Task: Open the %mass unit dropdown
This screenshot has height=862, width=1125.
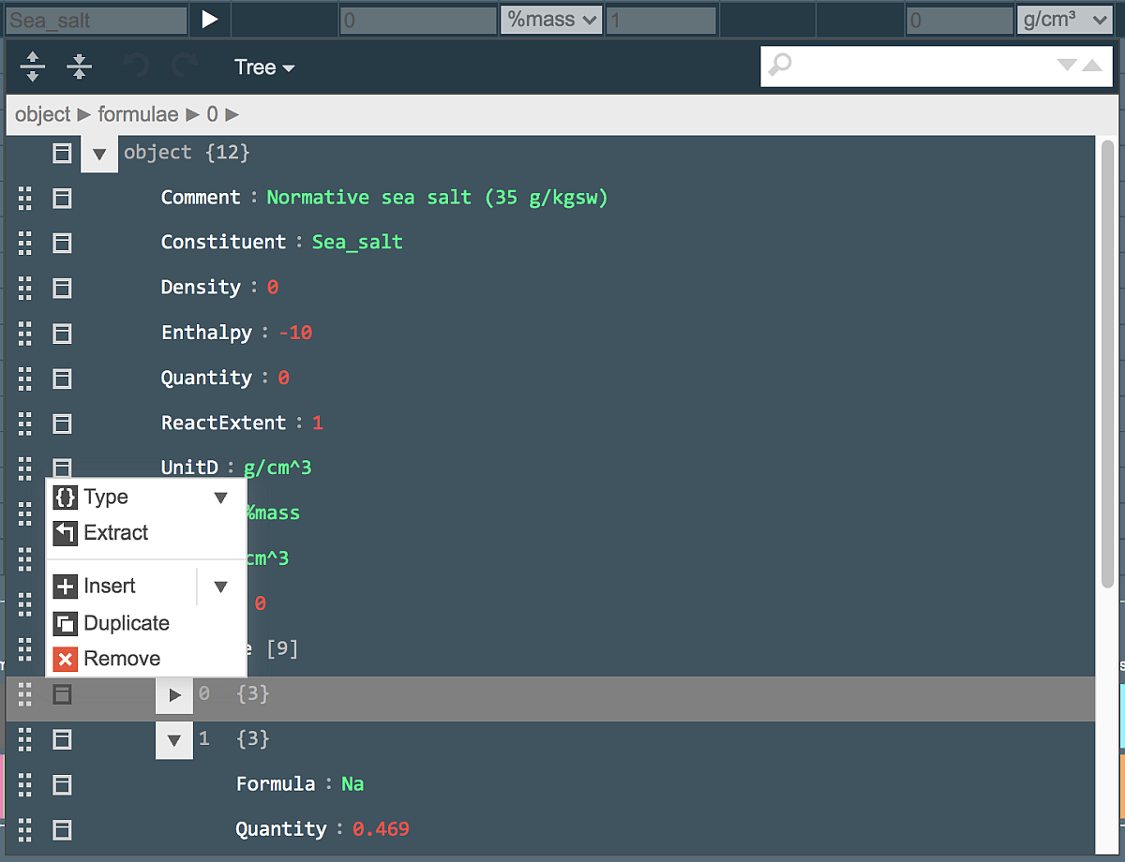Action: pyautogui.click(x=551, y=19)
